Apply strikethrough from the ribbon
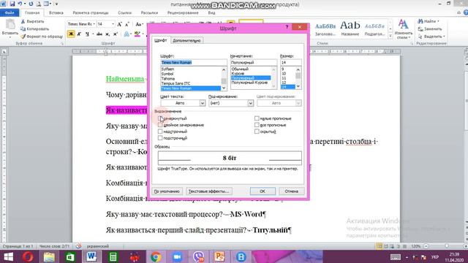 (99, 34)
